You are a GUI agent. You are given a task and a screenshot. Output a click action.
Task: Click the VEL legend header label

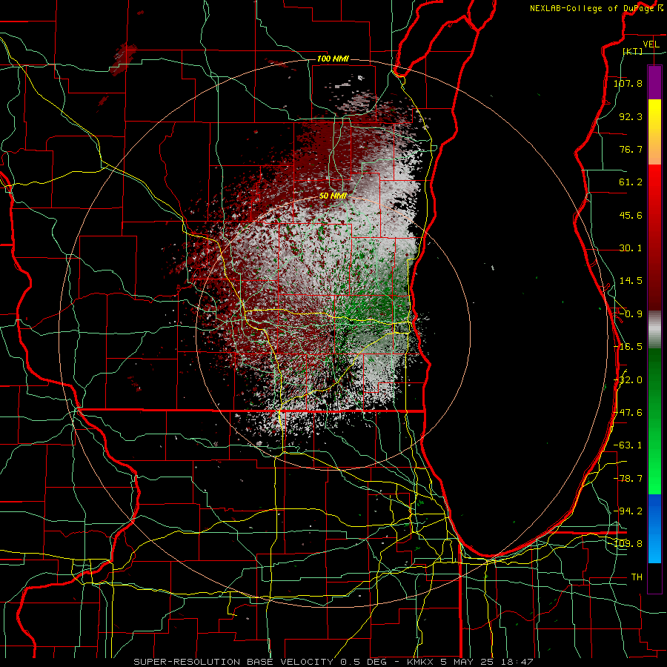pos(651,44)
